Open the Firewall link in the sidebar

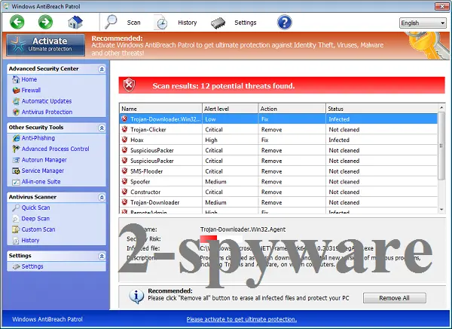pyautogui.click(x=31, y=90)
